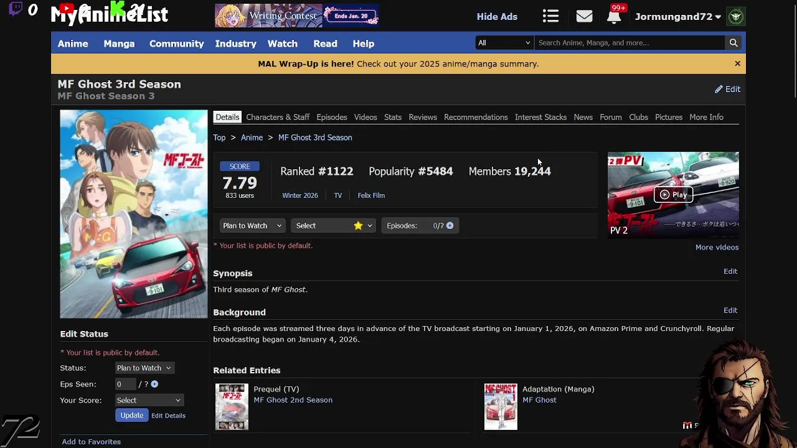Open MF Ghost 2nd Season prequel link
The width and height of the screenshot is (797, 448).
[x=293, y=400]
